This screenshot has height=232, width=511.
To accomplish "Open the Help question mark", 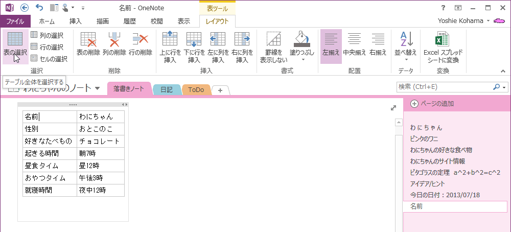I will (x=443, y=8).
